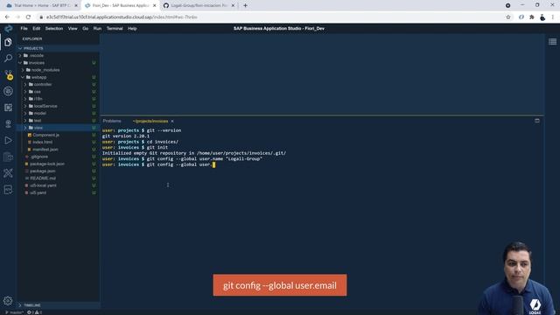This screenshot has height=315, width=560.
Task: Open README.md file
Action: 43,178
